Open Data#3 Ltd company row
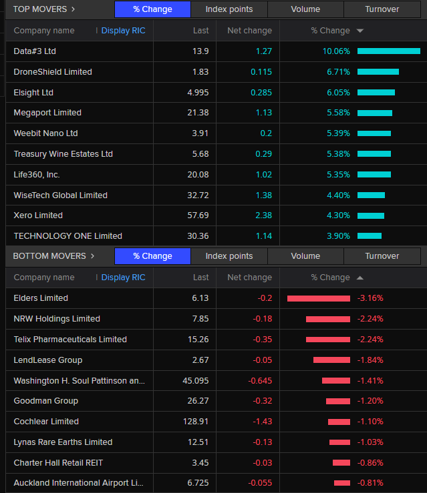Image resolution: width=427 pixels, height=493 pixels. pyautogui.click(x=216, y=51)
